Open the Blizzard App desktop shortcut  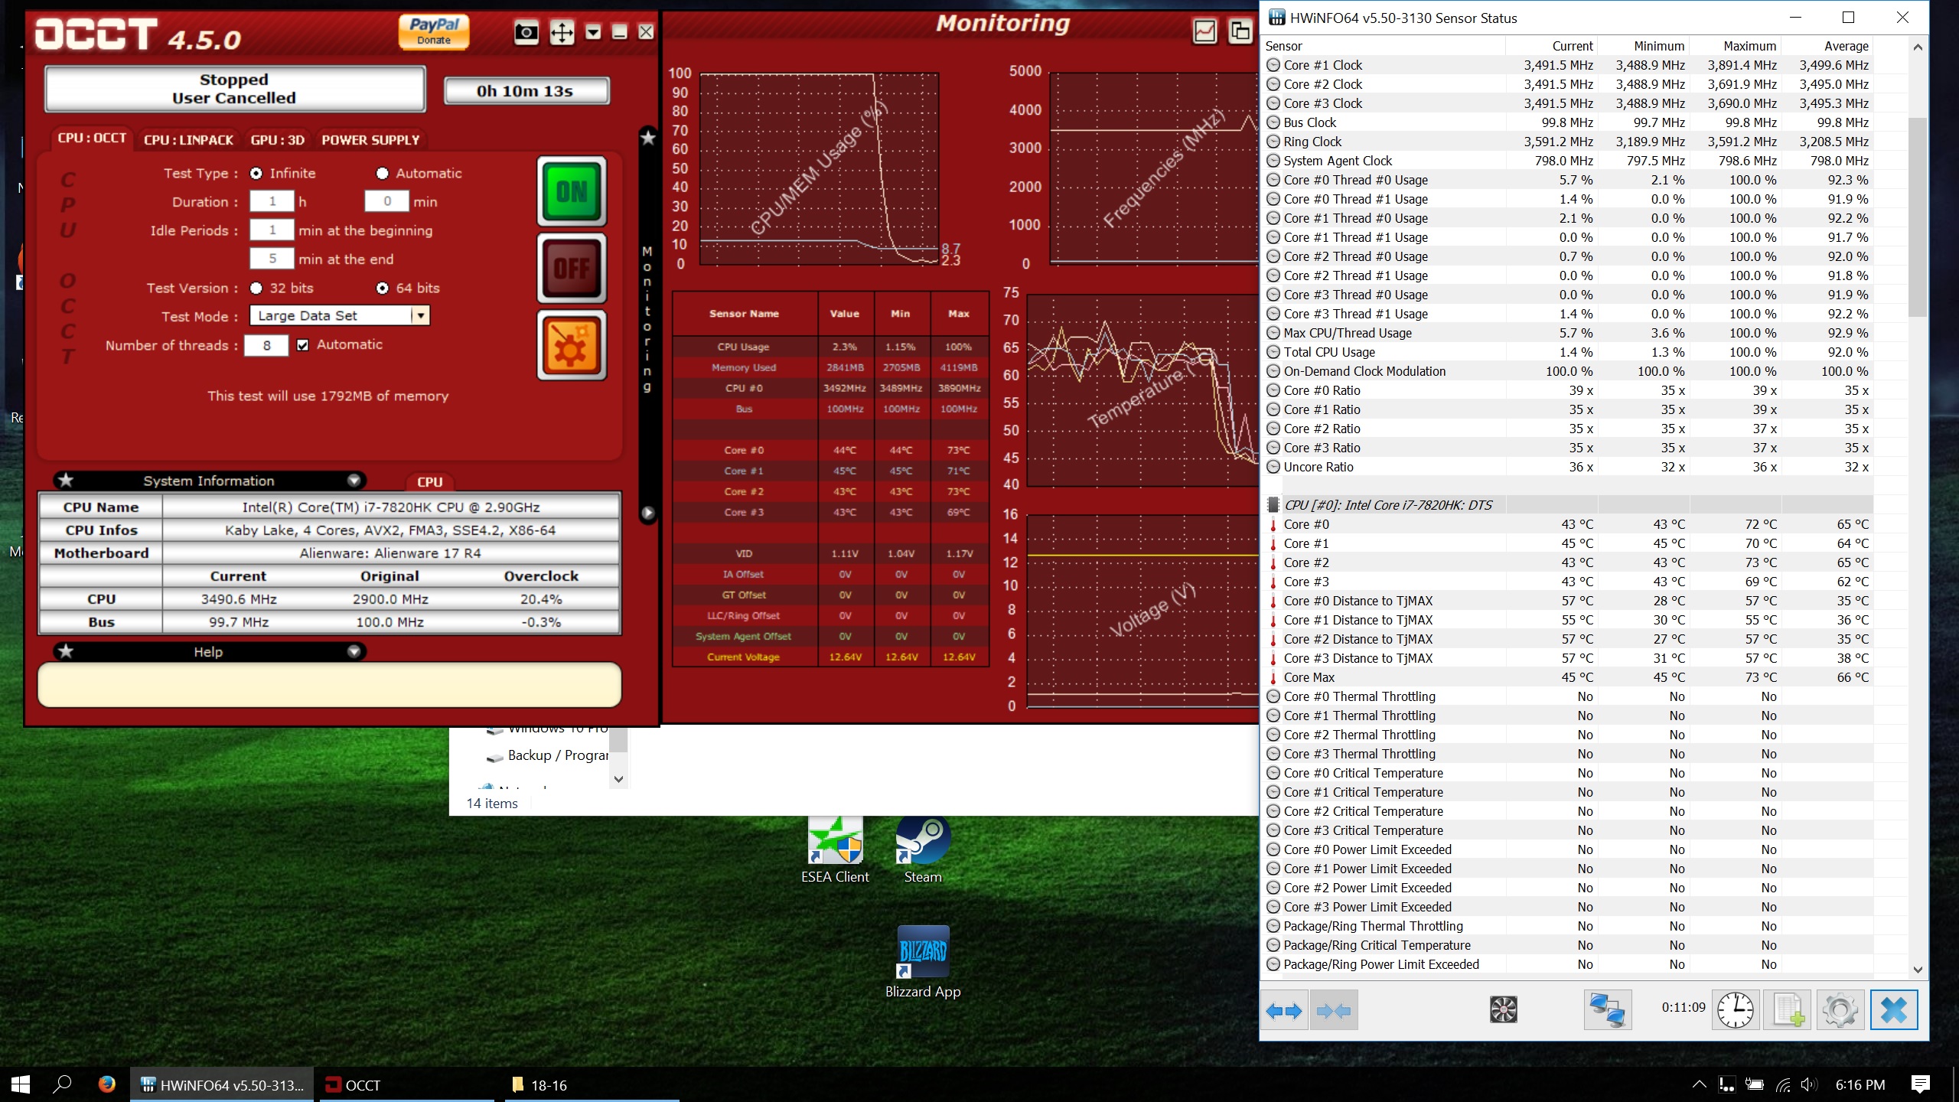pyautogui.click(x=923, y=963)
